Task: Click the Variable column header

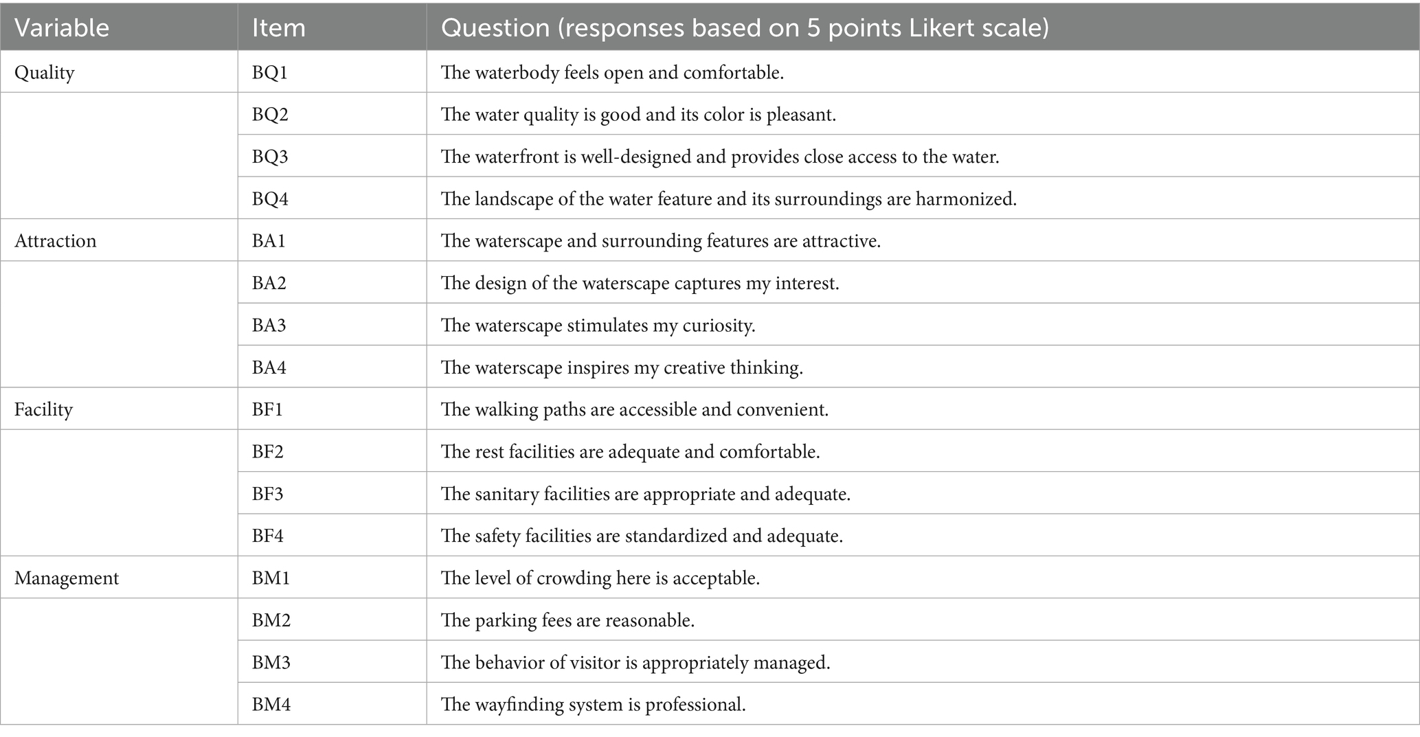Action: [62, 27]
